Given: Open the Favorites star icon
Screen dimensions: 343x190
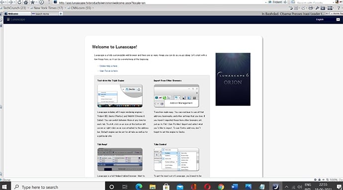Looking at the screenshot, I should click(x=32, y=2).
